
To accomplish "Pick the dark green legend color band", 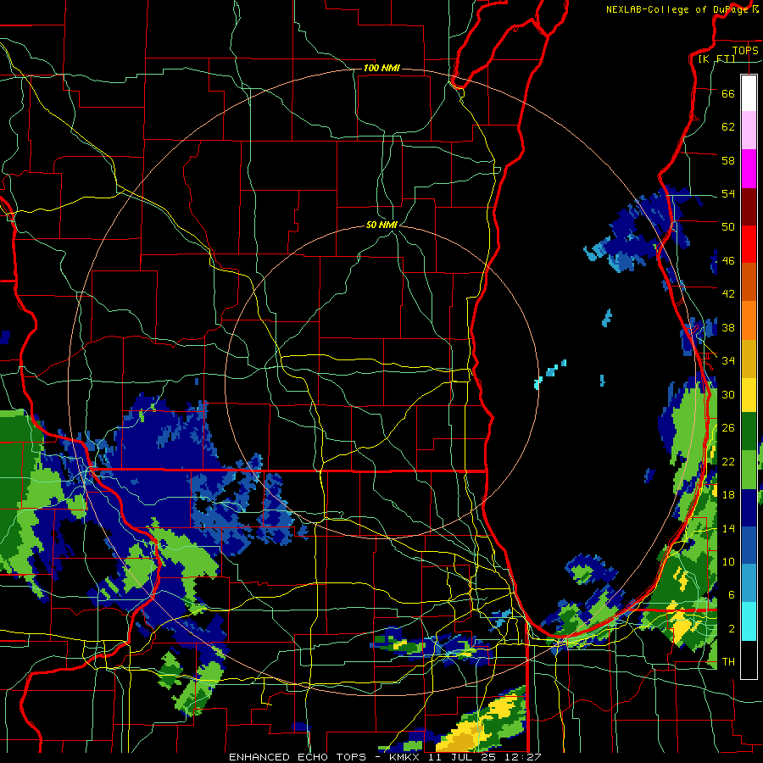I will pos(749,432).
